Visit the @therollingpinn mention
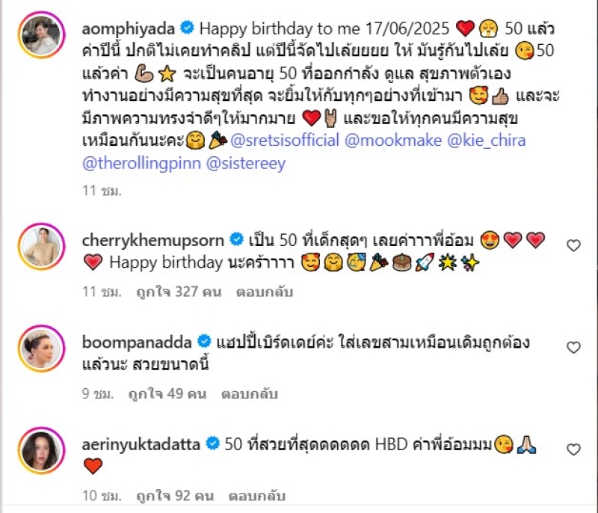Screen dimensions: 598x513 point(141,163)
